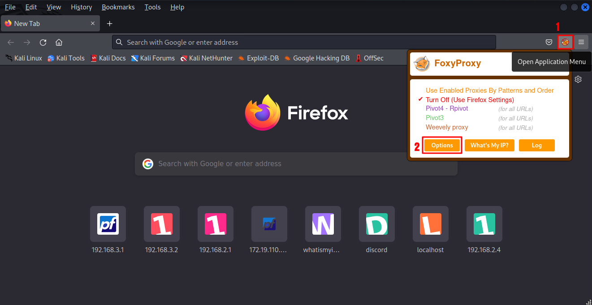Select Turn Off (Use Firefox Settings) mode
592x305 pixels.
click(469, 99)
